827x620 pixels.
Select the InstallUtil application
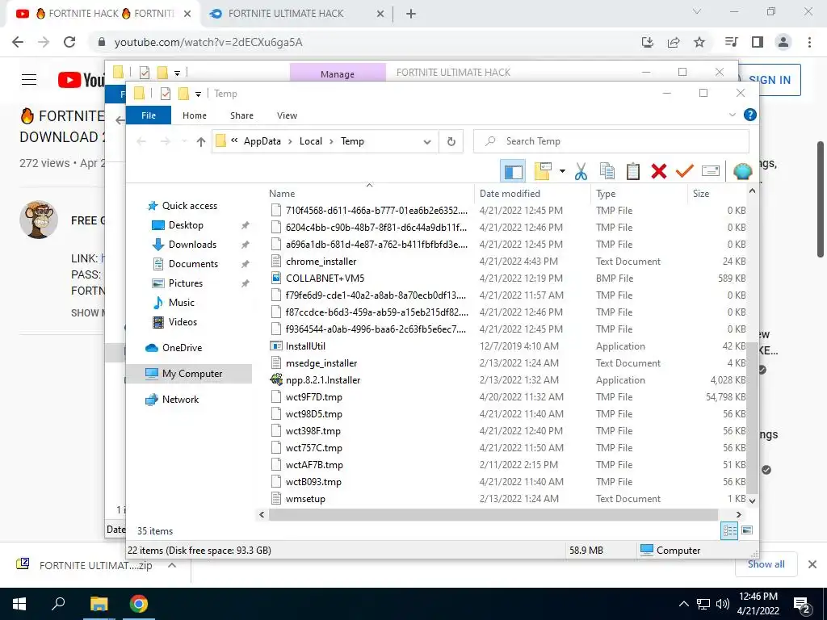[305, 346]
